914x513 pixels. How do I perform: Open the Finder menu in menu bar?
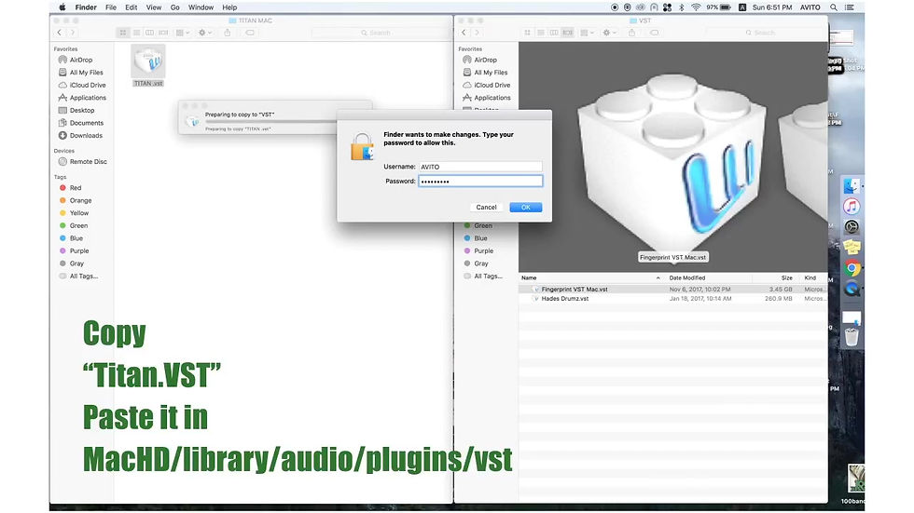86,7
